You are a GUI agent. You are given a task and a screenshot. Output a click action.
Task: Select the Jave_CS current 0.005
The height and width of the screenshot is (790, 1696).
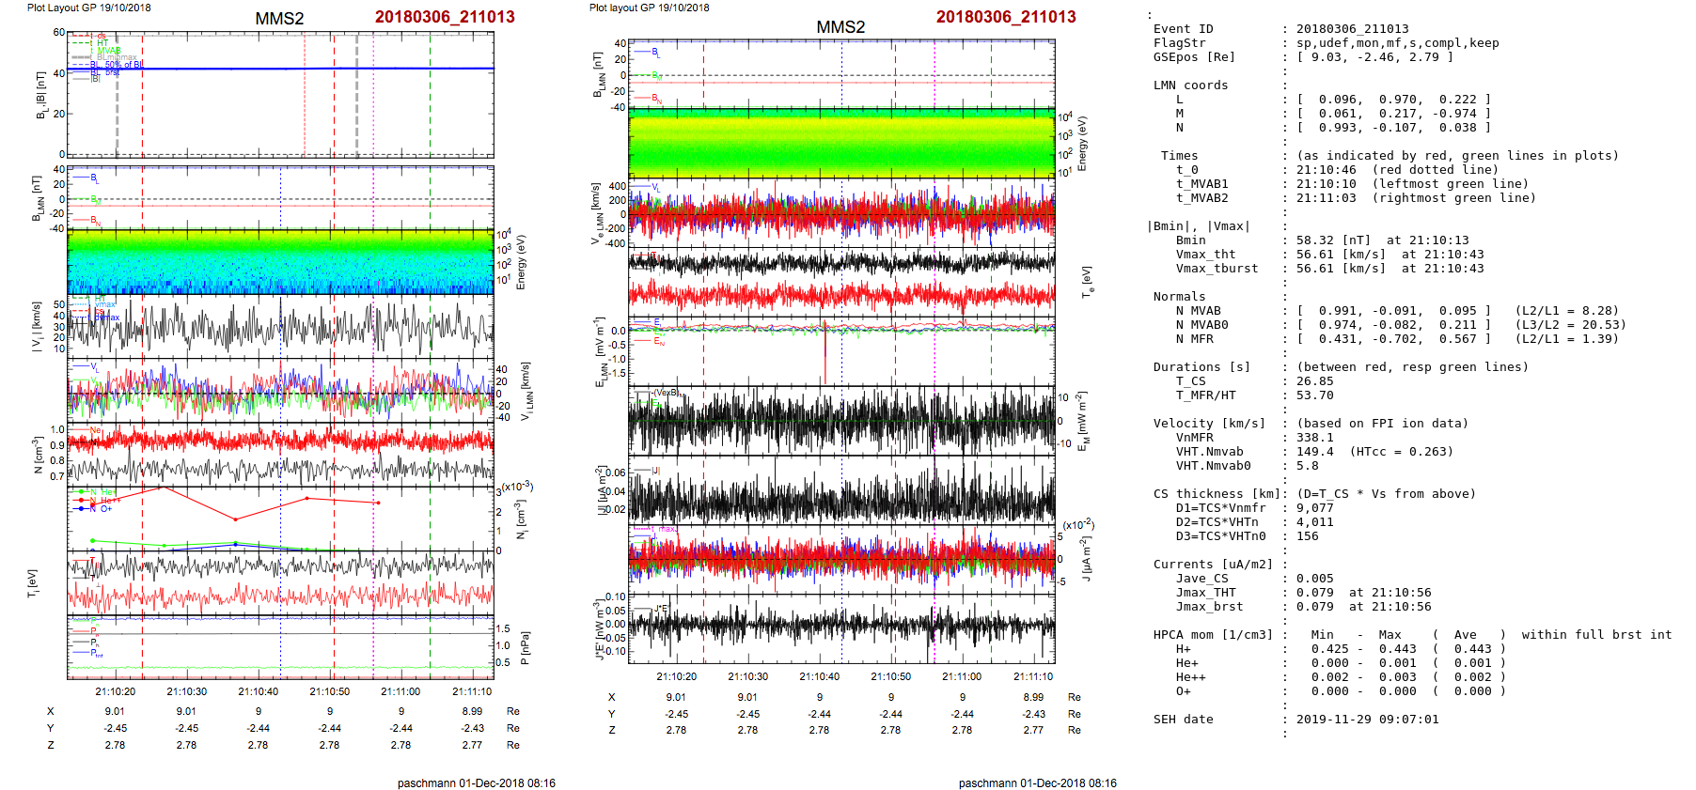tap(1314, 579)
